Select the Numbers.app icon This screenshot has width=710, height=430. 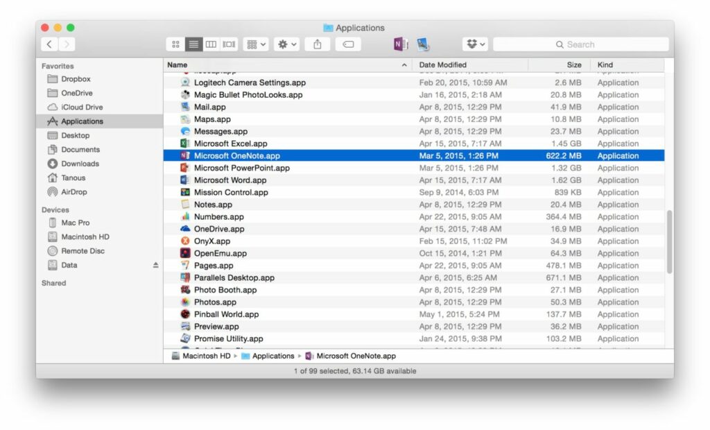[x=184, y=216]
